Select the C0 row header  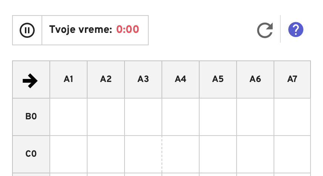point(31,154)
